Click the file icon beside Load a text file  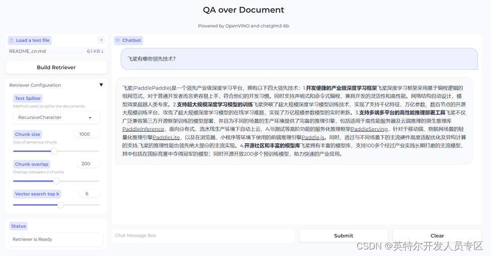point(12,40)
